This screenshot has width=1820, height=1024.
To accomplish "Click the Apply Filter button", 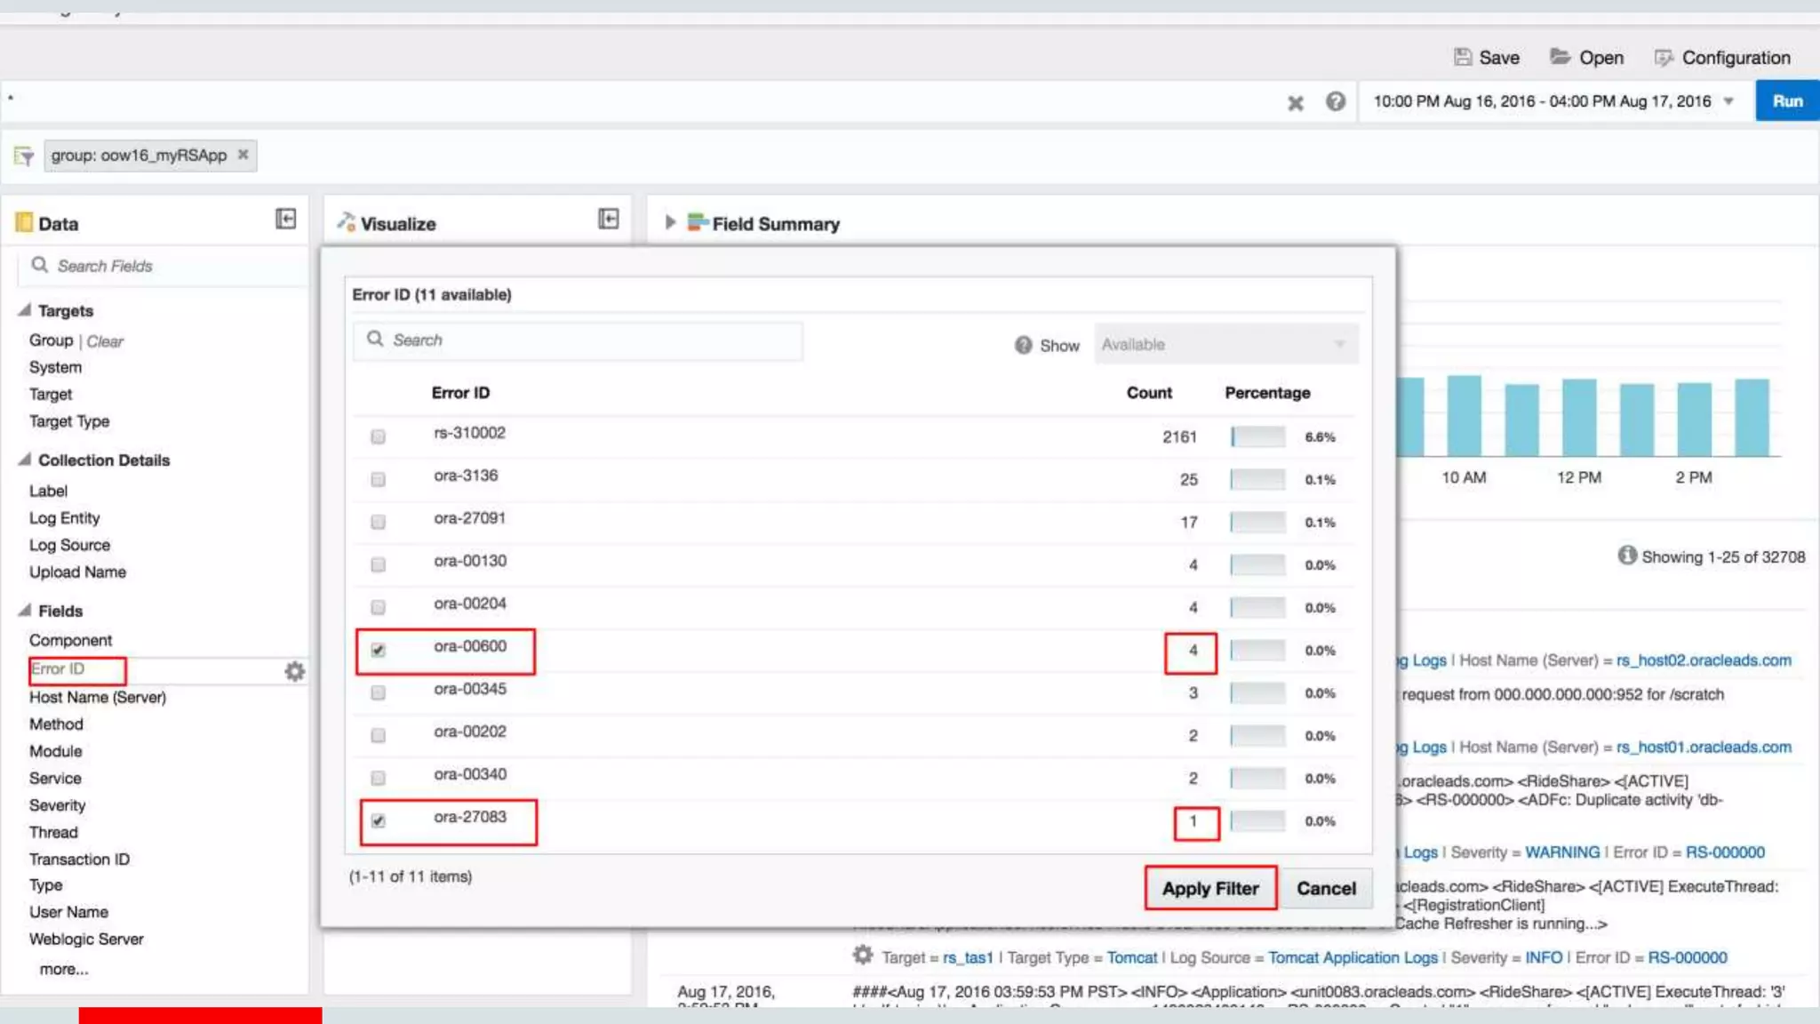I will [1209, 888].
